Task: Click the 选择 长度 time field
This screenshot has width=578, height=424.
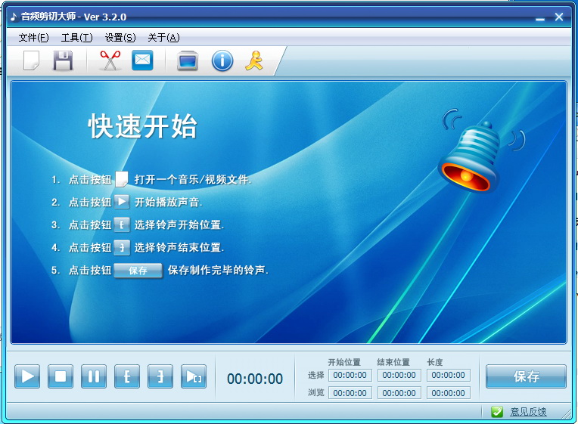Action: (448, 375)
